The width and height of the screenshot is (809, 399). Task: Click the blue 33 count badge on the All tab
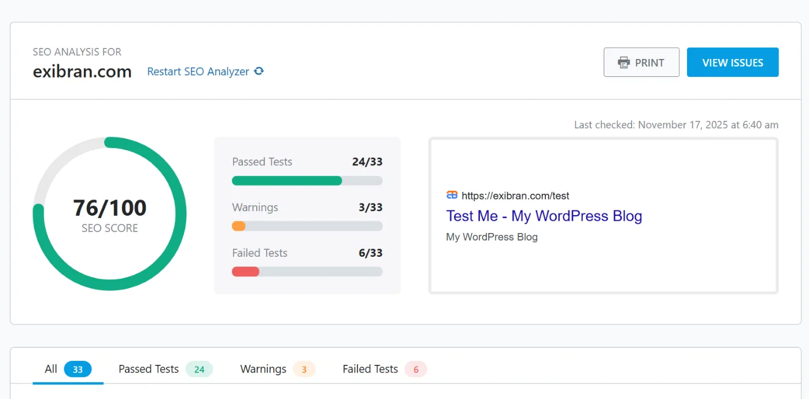pyautogui.click(x=77, y=368)
